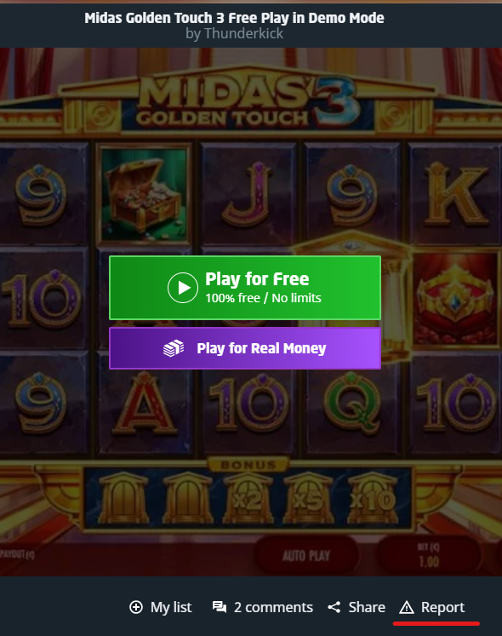
Task: Click the treasure chest reel symbol
Action: 144,195
